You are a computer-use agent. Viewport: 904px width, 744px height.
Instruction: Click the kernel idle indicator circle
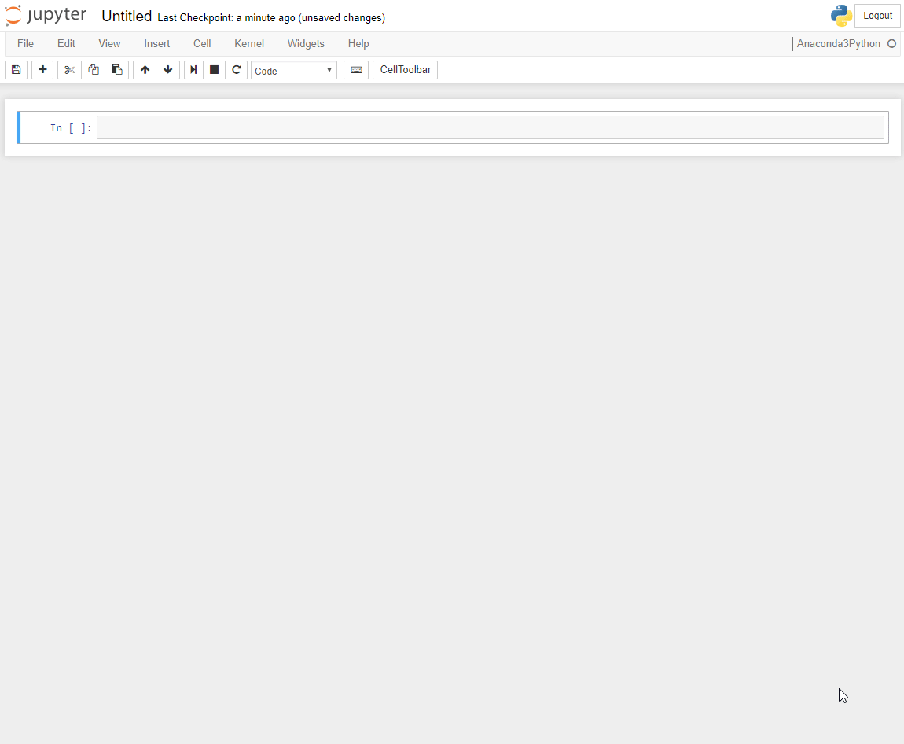pyautogui.click(x=892, y=44)
